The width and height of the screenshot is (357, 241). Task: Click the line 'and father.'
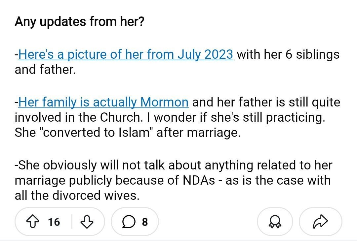[x=45, y=70]
